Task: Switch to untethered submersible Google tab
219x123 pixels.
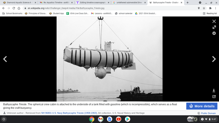Action: tap(129, 2)
